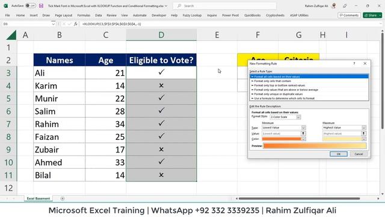The width and height of the screenshot is (385, 217).
Task: Click the Search box in title bar
Action: pyautogui.click(x=224, y=5)
